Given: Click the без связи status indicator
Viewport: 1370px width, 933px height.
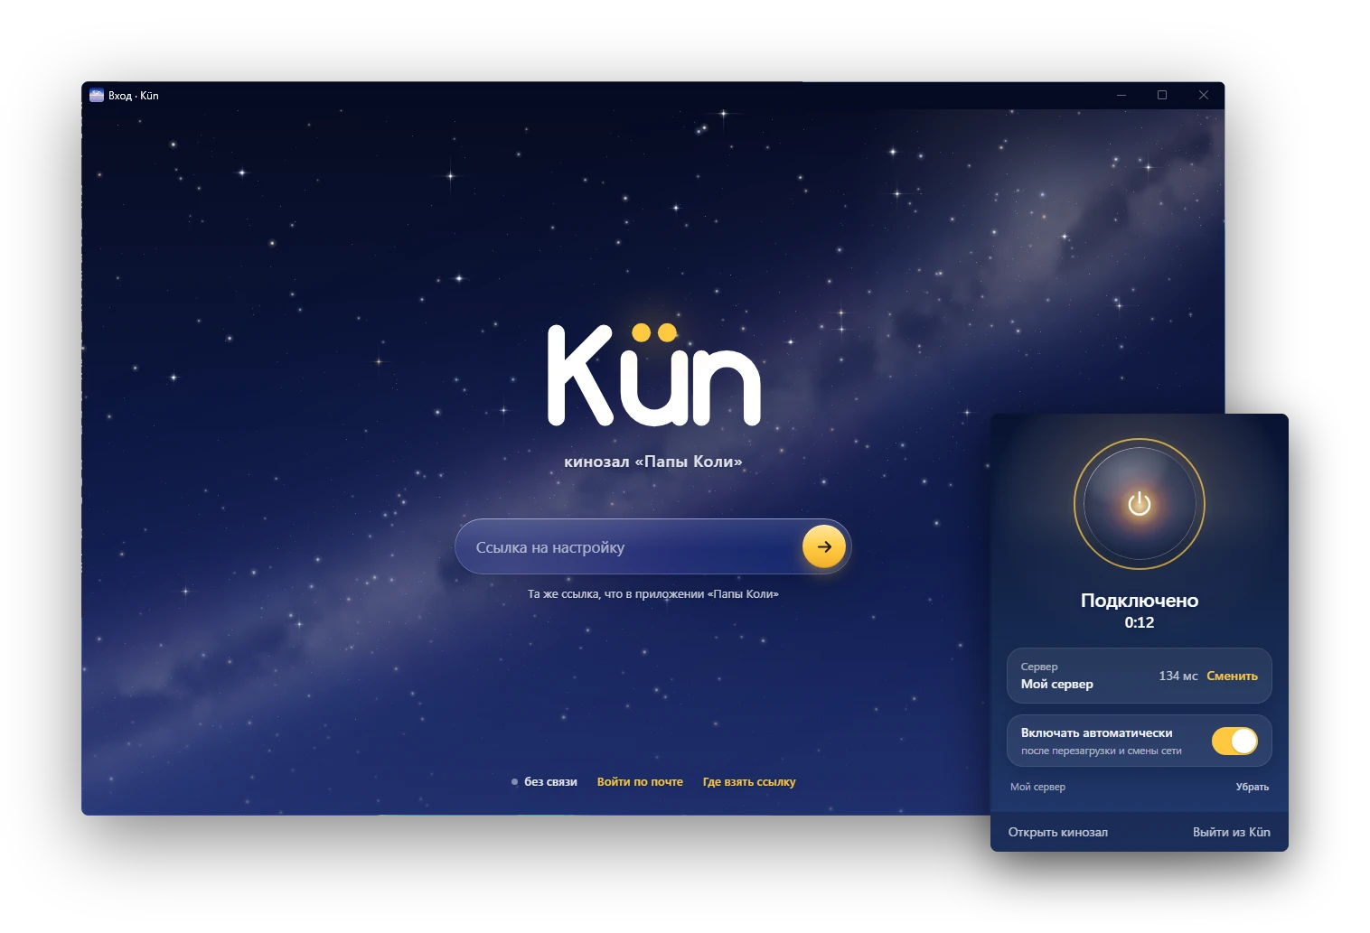Looking at the screenshot, I should (544, 781).
